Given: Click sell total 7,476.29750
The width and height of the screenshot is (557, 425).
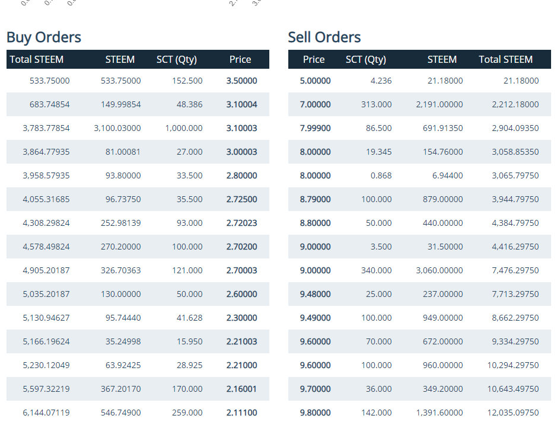Looking at the screenshot, I should tap(515, 270).
